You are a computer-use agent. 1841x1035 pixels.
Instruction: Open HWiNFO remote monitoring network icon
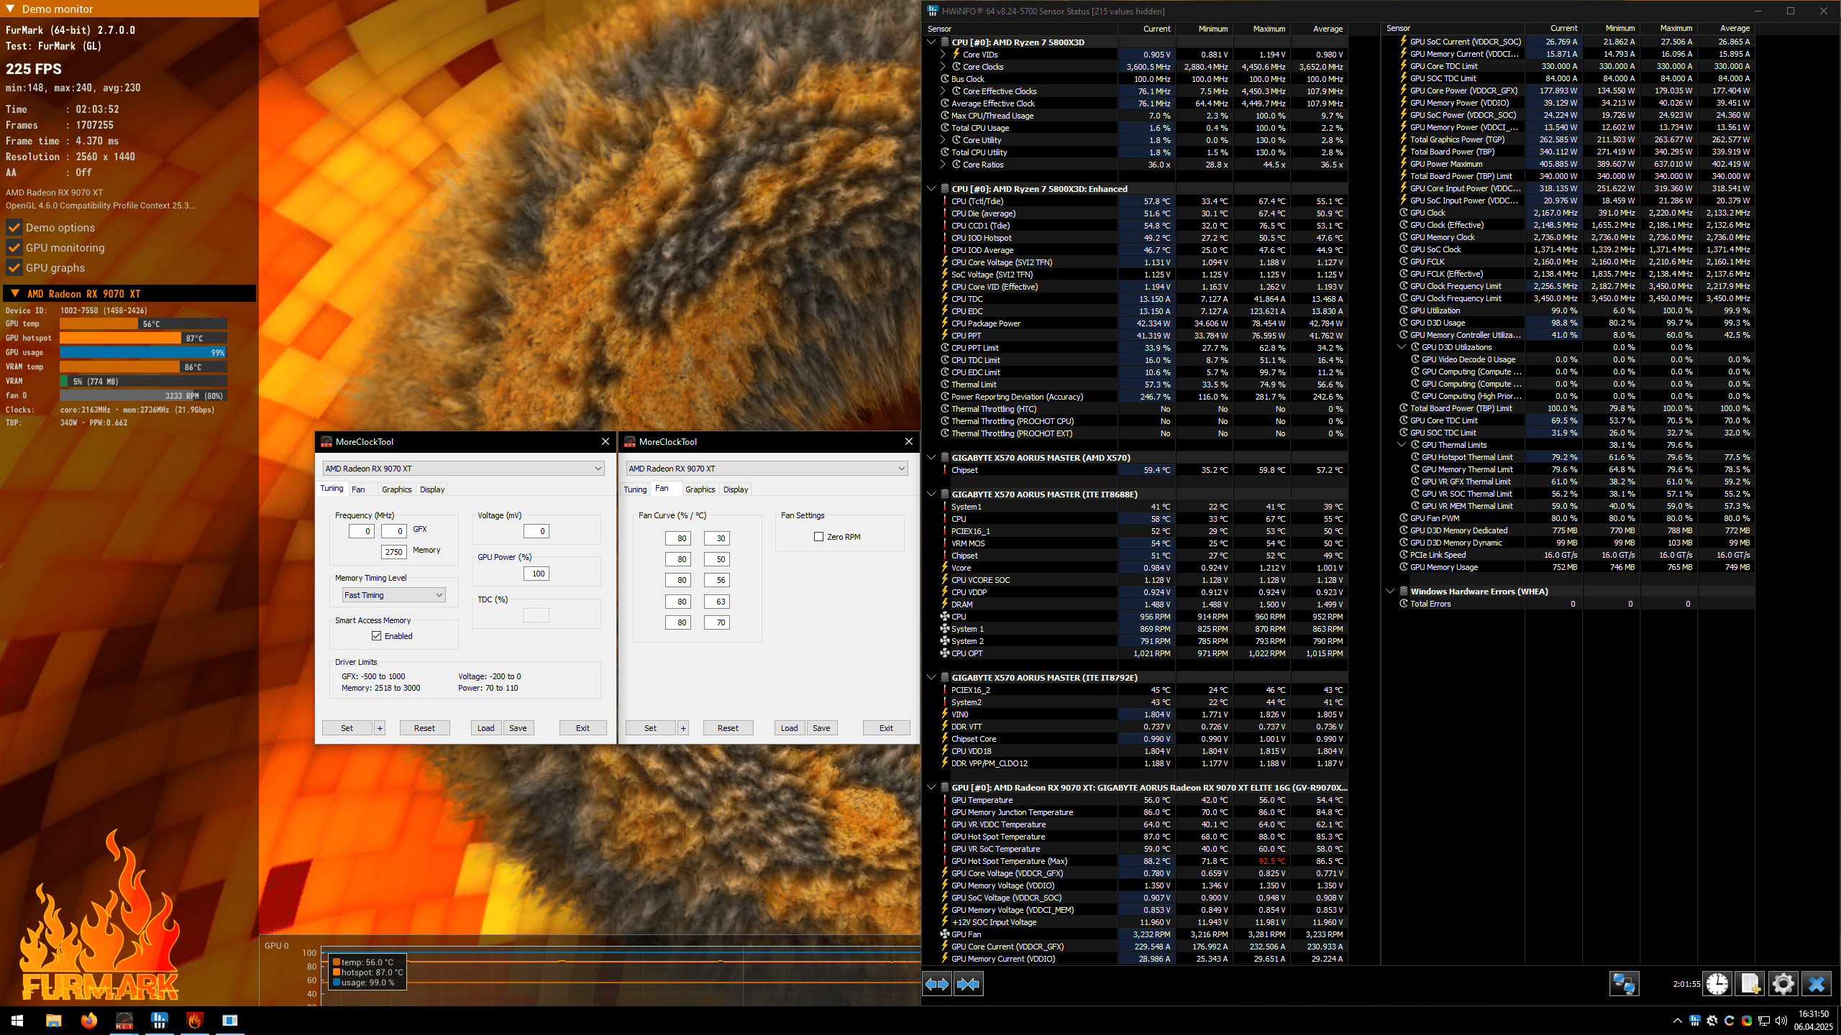[1623, 984]
